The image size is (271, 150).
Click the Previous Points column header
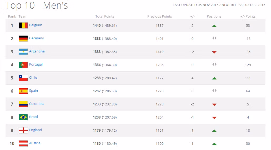tap(159, 16)
